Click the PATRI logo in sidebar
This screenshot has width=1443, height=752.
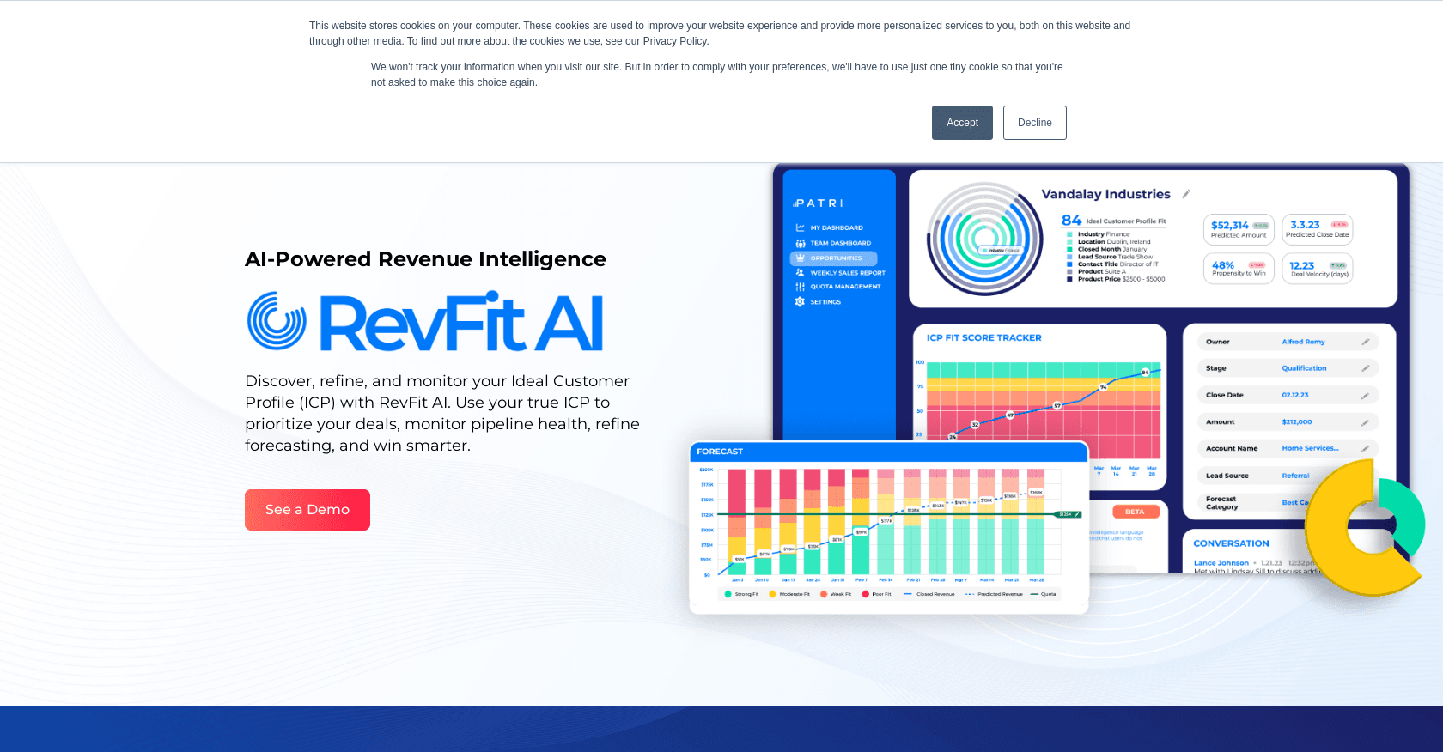pyautogui.click(x=819, y=203)
